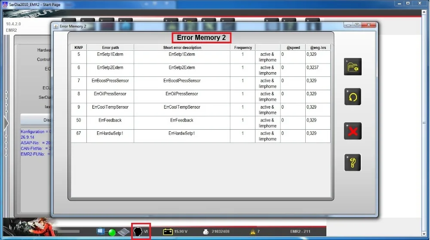The height and width of the screenshot is (240, 430).
Task: Click KWP code 7 cell
Action: coord(79,83)
